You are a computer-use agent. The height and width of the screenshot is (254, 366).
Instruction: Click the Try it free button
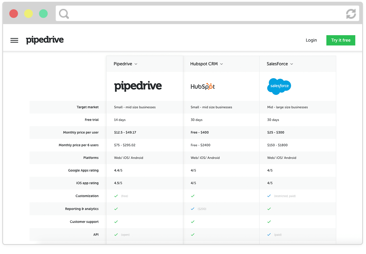click(341, 40)
